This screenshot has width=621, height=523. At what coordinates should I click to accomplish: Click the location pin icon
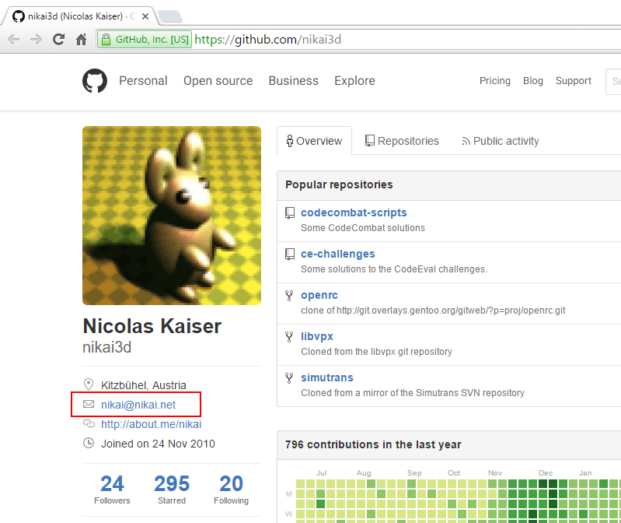[x=89, y=384]
